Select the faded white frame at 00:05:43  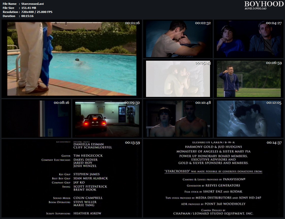tap(178, 79)
